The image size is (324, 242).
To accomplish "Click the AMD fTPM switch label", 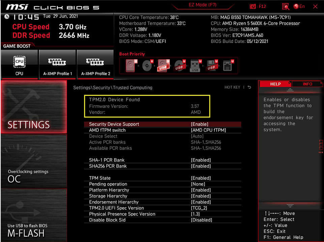I will [107, 130].
